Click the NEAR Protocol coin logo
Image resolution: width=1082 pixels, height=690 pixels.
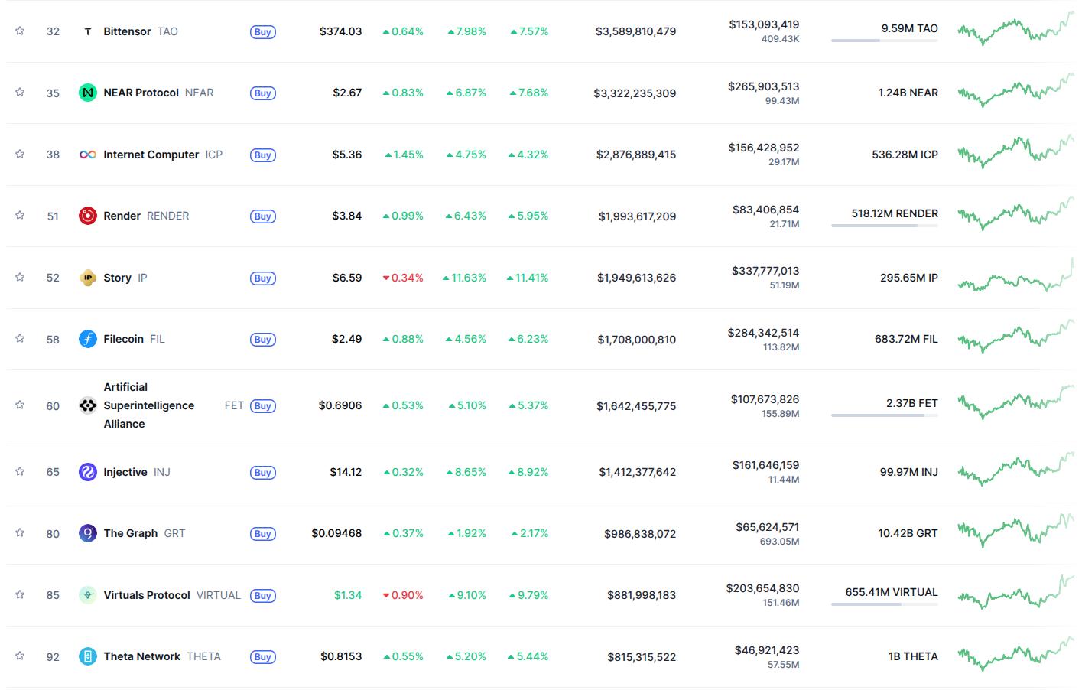point(88,93)
